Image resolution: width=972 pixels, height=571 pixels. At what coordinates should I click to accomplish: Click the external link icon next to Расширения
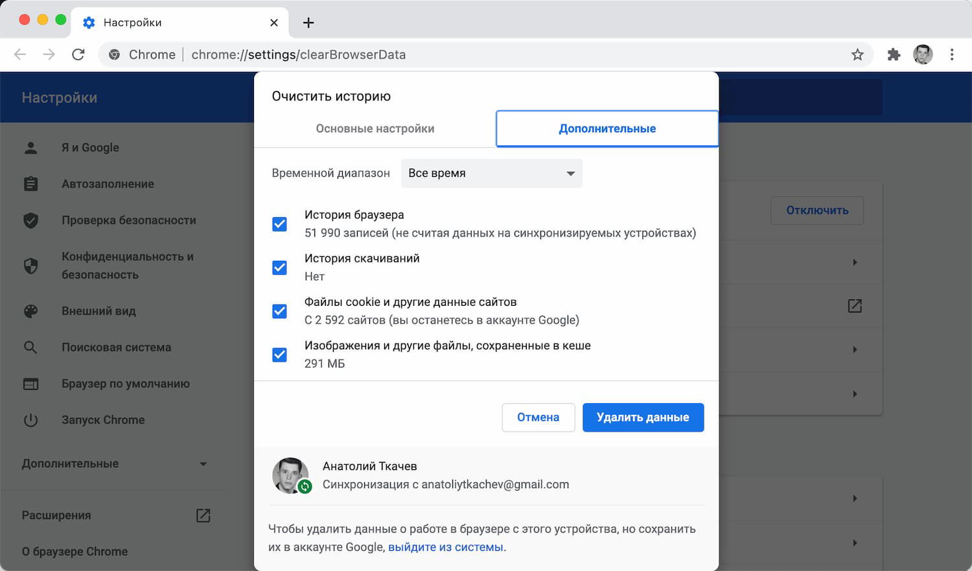tap(203, 515)
